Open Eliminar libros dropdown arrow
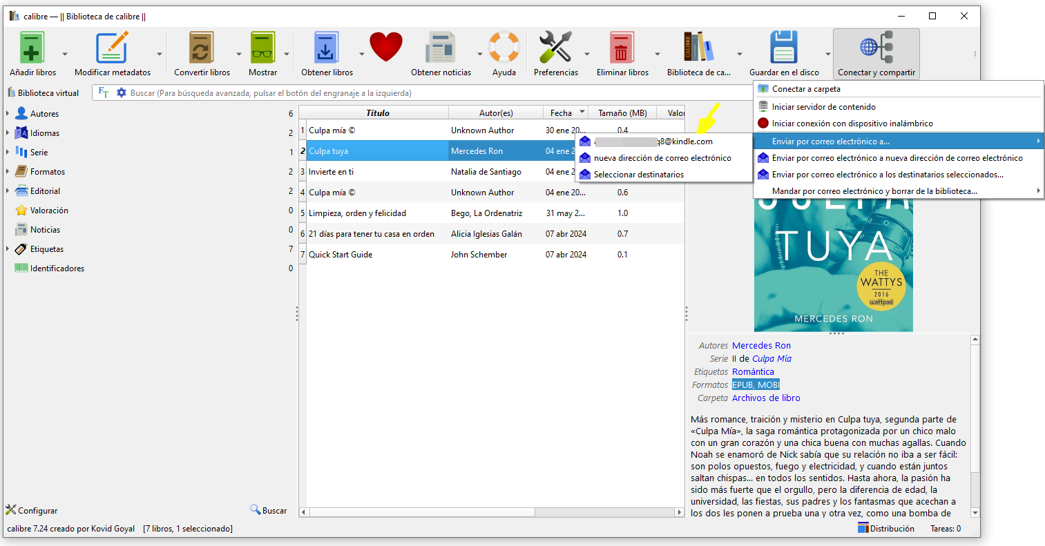Image resolution: width=1045 pixels, height=546 pixels. 658,54
